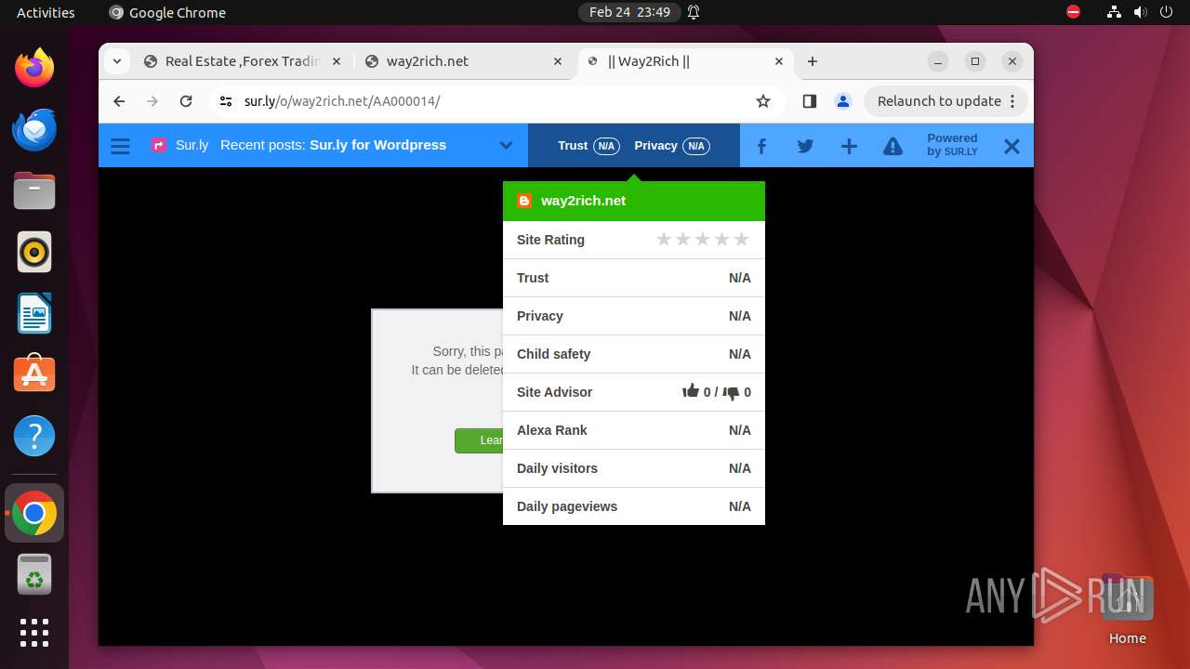Launch Thunderbird Mail from the dock
Screen dimensions: 1190x669
point(34,129)
